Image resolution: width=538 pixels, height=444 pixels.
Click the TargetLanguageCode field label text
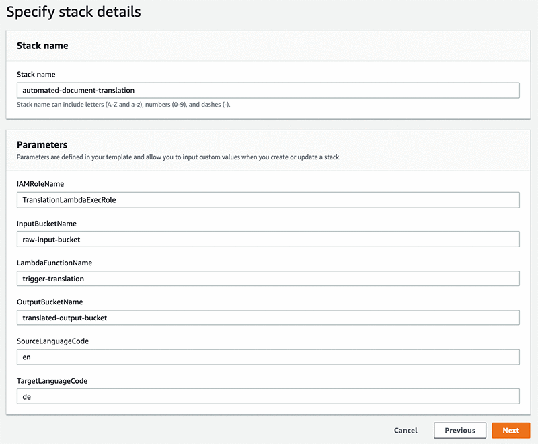52,381
